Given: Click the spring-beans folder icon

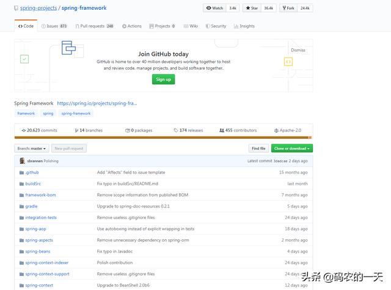Looking at the screenshot, I should pyautogui.click(x=22, y=251).
